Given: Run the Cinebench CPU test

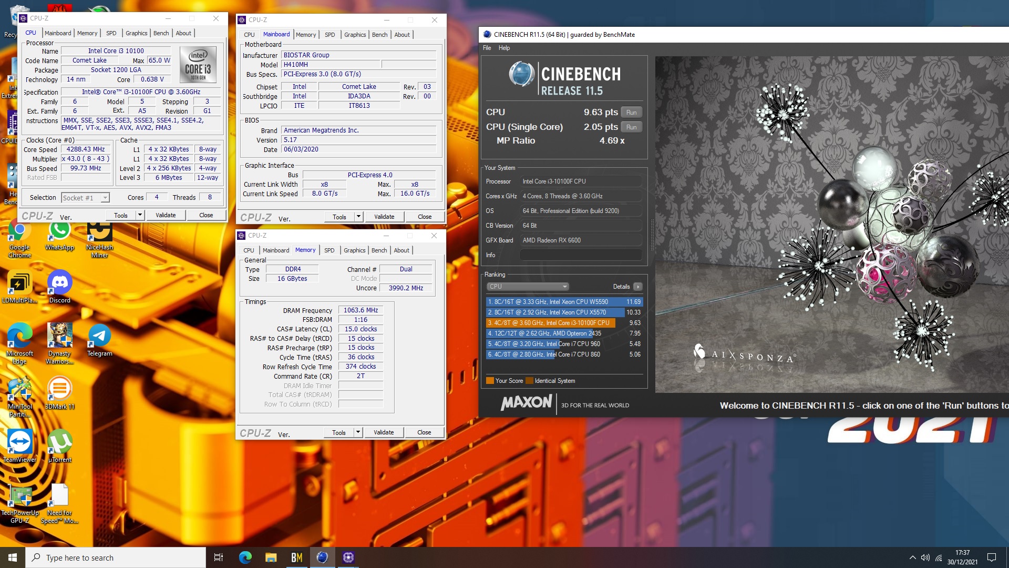Looking at the screenshot, I should [631, 113].
